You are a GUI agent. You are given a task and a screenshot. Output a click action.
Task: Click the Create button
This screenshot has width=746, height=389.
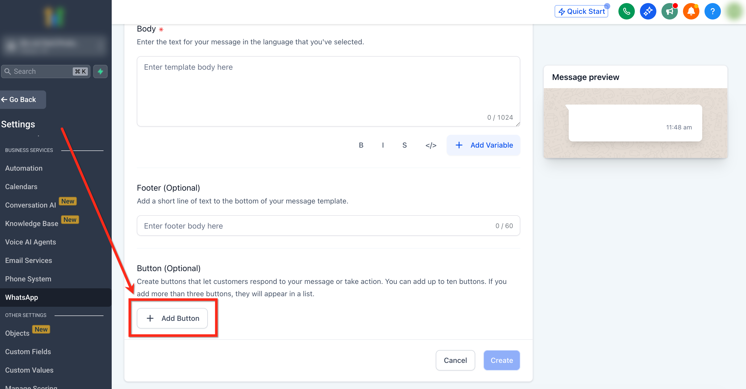pos(501,360)
